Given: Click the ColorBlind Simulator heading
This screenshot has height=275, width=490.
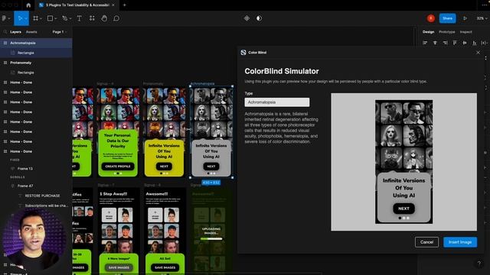Looking at the screenshot, I should pyautogui.click(x=282, y=71).
